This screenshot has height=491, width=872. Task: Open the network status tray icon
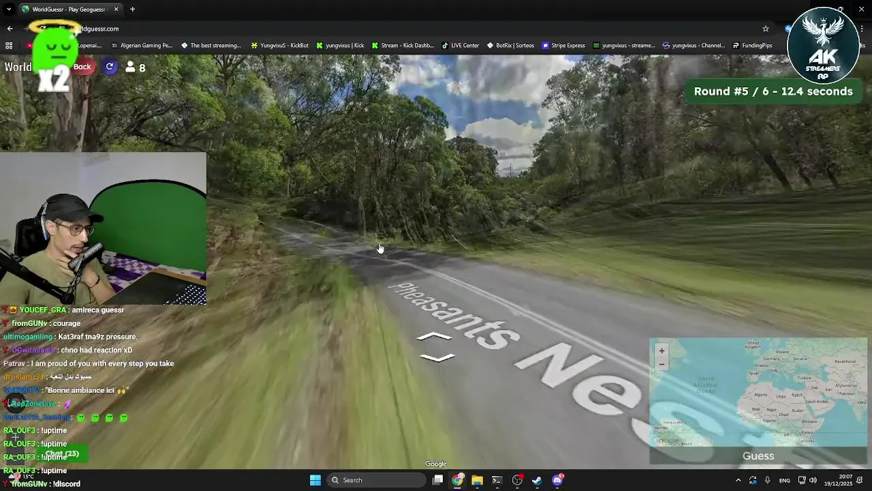802,480
